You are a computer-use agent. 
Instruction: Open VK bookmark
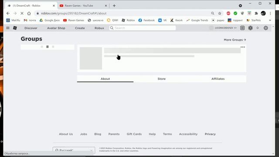pos(163,20)
